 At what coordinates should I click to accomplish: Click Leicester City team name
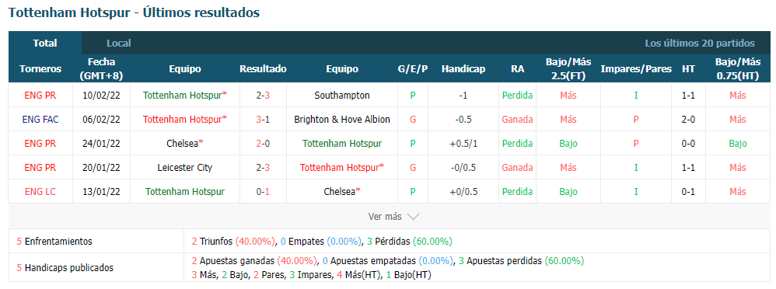point(184,167)
